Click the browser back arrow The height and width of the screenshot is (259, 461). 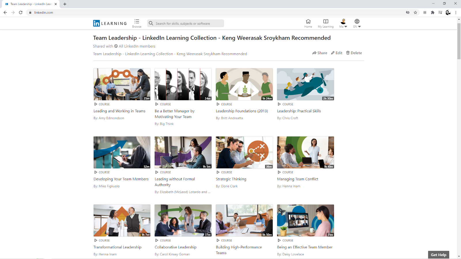point(5,12)
